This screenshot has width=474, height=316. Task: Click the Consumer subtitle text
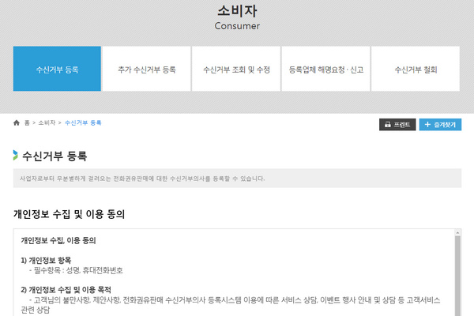click(x=237, y=26)
